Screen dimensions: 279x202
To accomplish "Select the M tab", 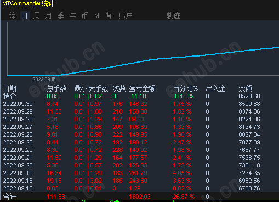I will pyautogui.click(x=96, y=15).
